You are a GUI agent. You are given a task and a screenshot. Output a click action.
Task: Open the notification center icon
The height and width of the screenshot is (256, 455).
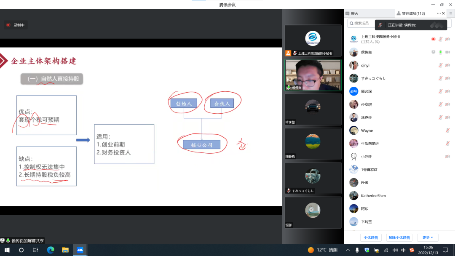click(x=445, y=250)
